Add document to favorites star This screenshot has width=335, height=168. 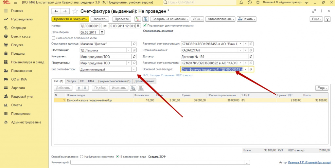point(75,11)
